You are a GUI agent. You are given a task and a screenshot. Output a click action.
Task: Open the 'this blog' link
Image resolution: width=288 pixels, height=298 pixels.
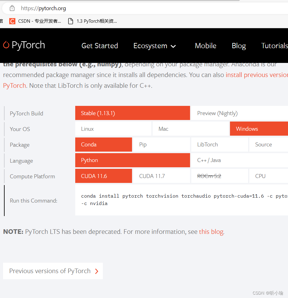pyautogui.click(x=211, y=232)
